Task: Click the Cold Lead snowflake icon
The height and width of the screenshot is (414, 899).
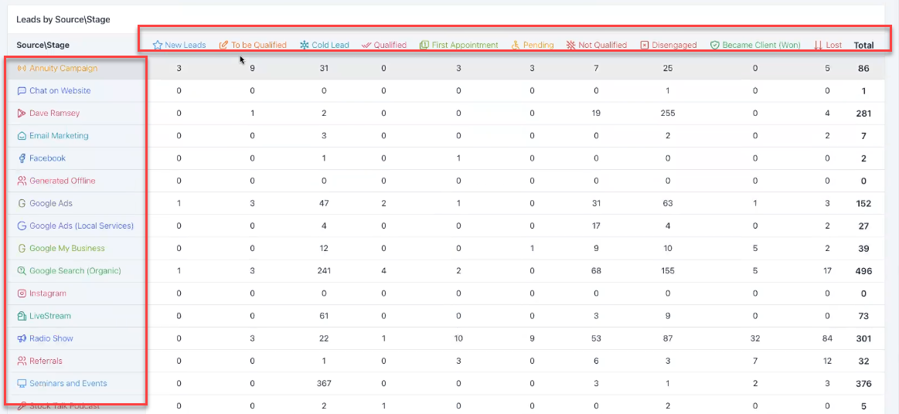Action: (305, 45)
